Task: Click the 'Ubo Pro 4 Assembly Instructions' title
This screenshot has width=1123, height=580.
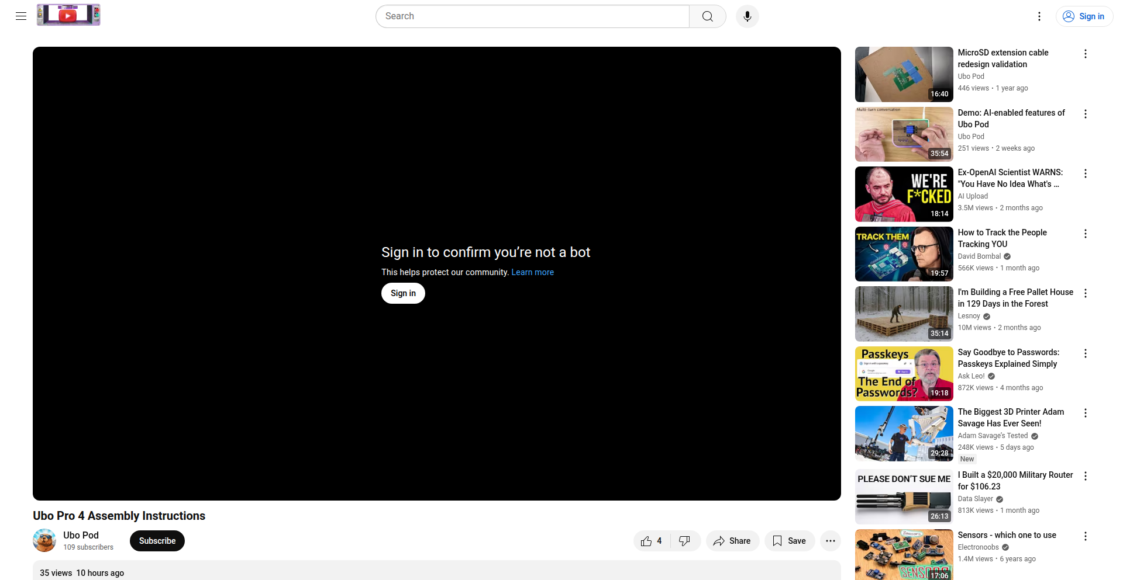Action: [119, 516]
